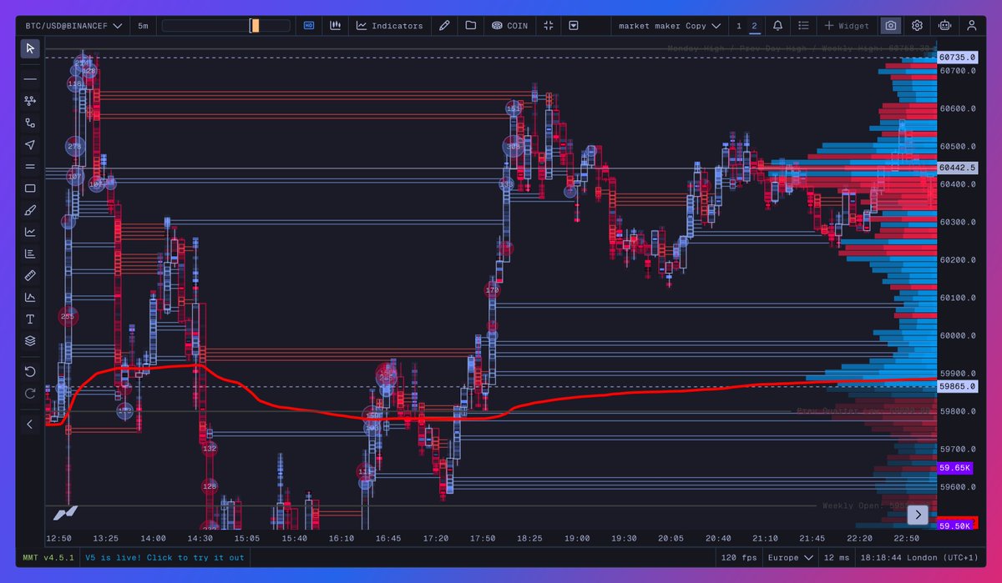1002x583 pixels.
Task: Open the folder saved layouts icon
Action: [471, 26]
